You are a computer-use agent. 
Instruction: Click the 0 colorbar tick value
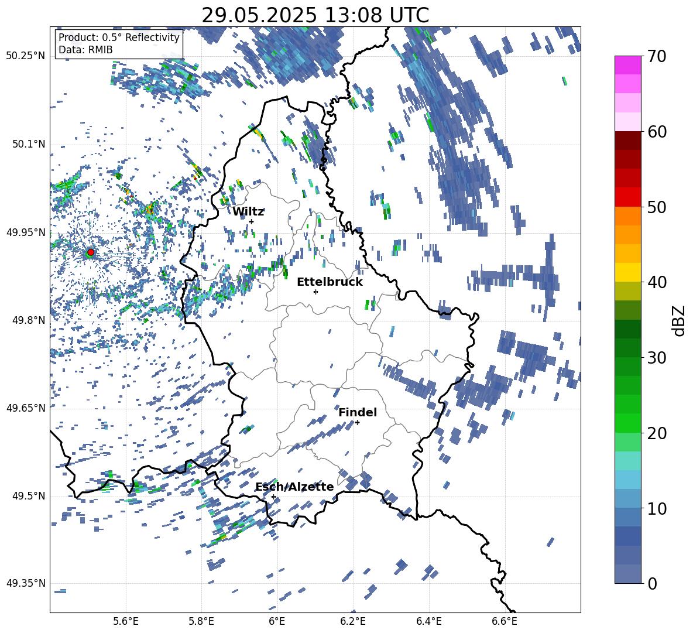pyautogui.click(x=653, y=583)
